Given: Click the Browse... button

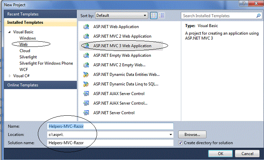Looking at the screenshot, I should point(192,134).
